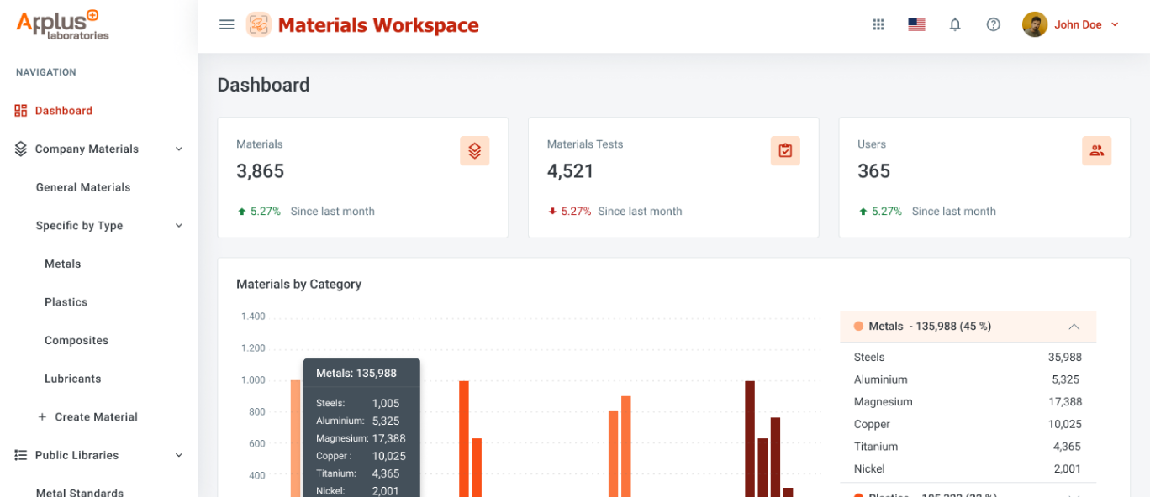This screenshot has width=1150, height=497.
Task: Click the Users card people icon
Action: click(x=1096, y=151)
